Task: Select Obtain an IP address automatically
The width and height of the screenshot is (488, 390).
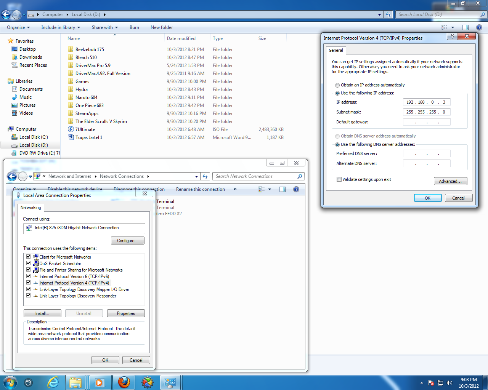Action: point(337,85)
